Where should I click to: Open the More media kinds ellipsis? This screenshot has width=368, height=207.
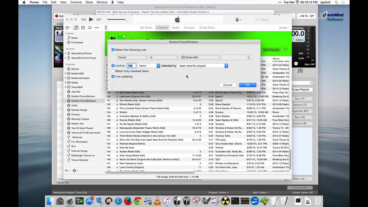pyautogui.click(x=97, y=28)
